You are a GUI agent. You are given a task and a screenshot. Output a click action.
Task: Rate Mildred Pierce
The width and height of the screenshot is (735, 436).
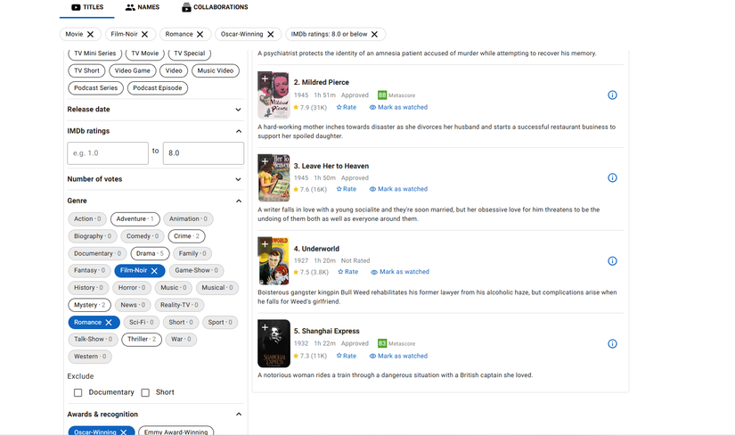[347, 108]
